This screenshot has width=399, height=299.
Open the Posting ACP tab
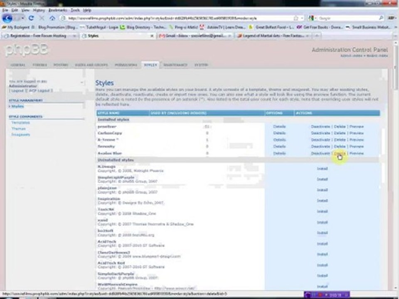[61, 65]
